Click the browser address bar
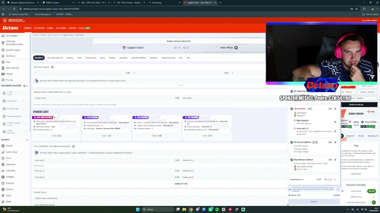The image size is (380, 213). click(x=184, y=9)
